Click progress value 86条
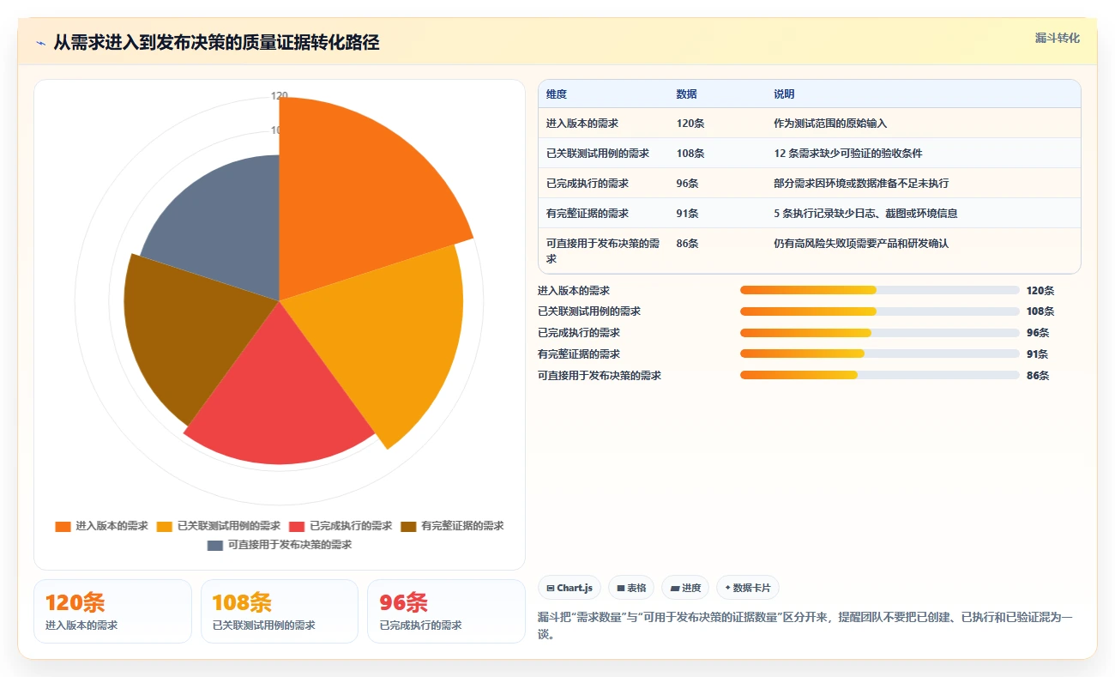1115x677 pixels. (x=1037, y=376)
